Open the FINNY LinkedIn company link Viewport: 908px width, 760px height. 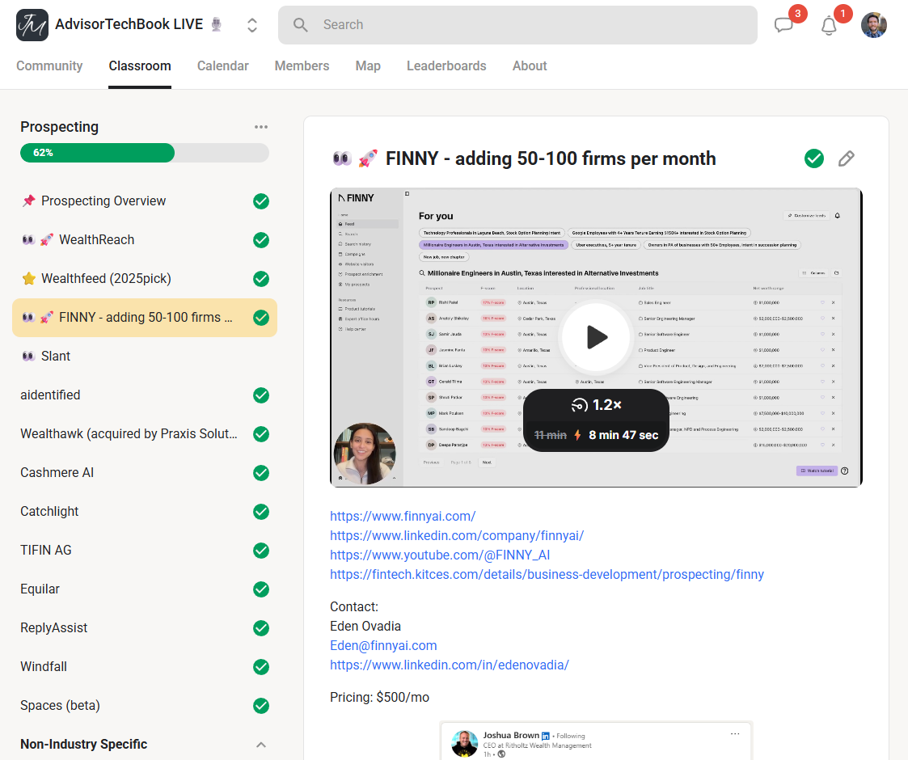click(457, 536)
